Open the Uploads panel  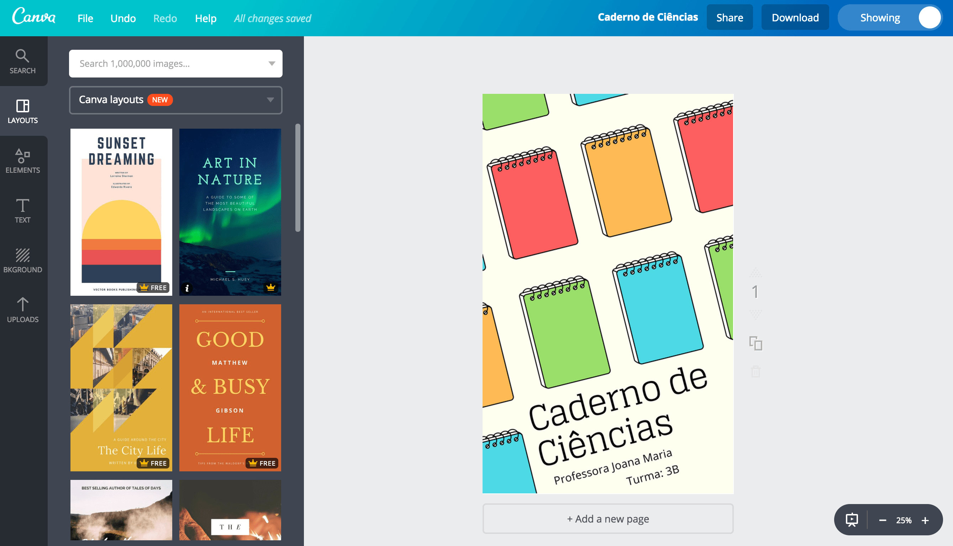(22, 310)
